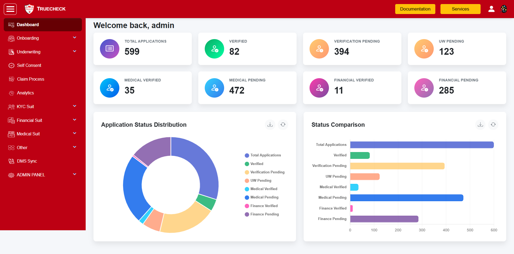Screen dimensions: 514x254
Task: Click the hamburger menu icon
Action: pos(10,9)
